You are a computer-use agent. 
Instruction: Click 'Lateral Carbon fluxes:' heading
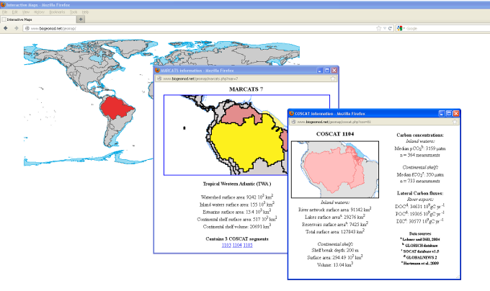pyautogui.click(x=420, y=193)
